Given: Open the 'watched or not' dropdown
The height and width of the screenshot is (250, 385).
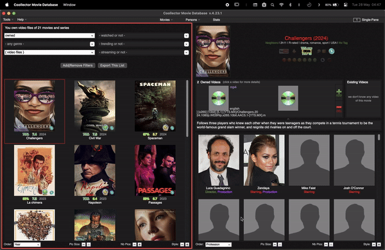Looking at the screenshot, I should 143,35.
